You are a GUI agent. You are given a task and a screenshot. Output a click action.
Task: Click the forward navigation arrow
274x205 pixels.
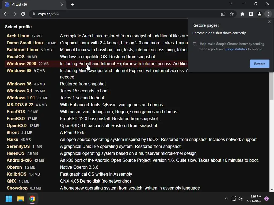14,14
